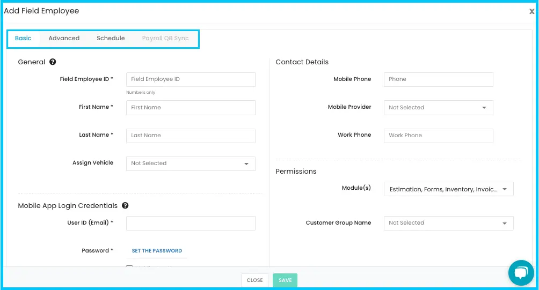Viewport: 539px width, 290px height.
Task: Click the 'Add Field Employee' title
Action: (x=41, y=11)
